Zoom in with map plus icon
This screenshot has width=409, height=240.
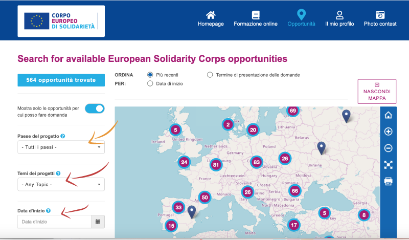tap(388, 132)
